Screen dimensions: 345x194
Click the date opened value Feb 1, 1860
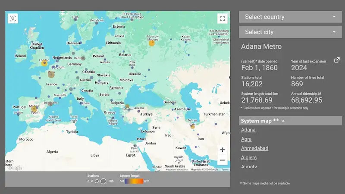260,68
